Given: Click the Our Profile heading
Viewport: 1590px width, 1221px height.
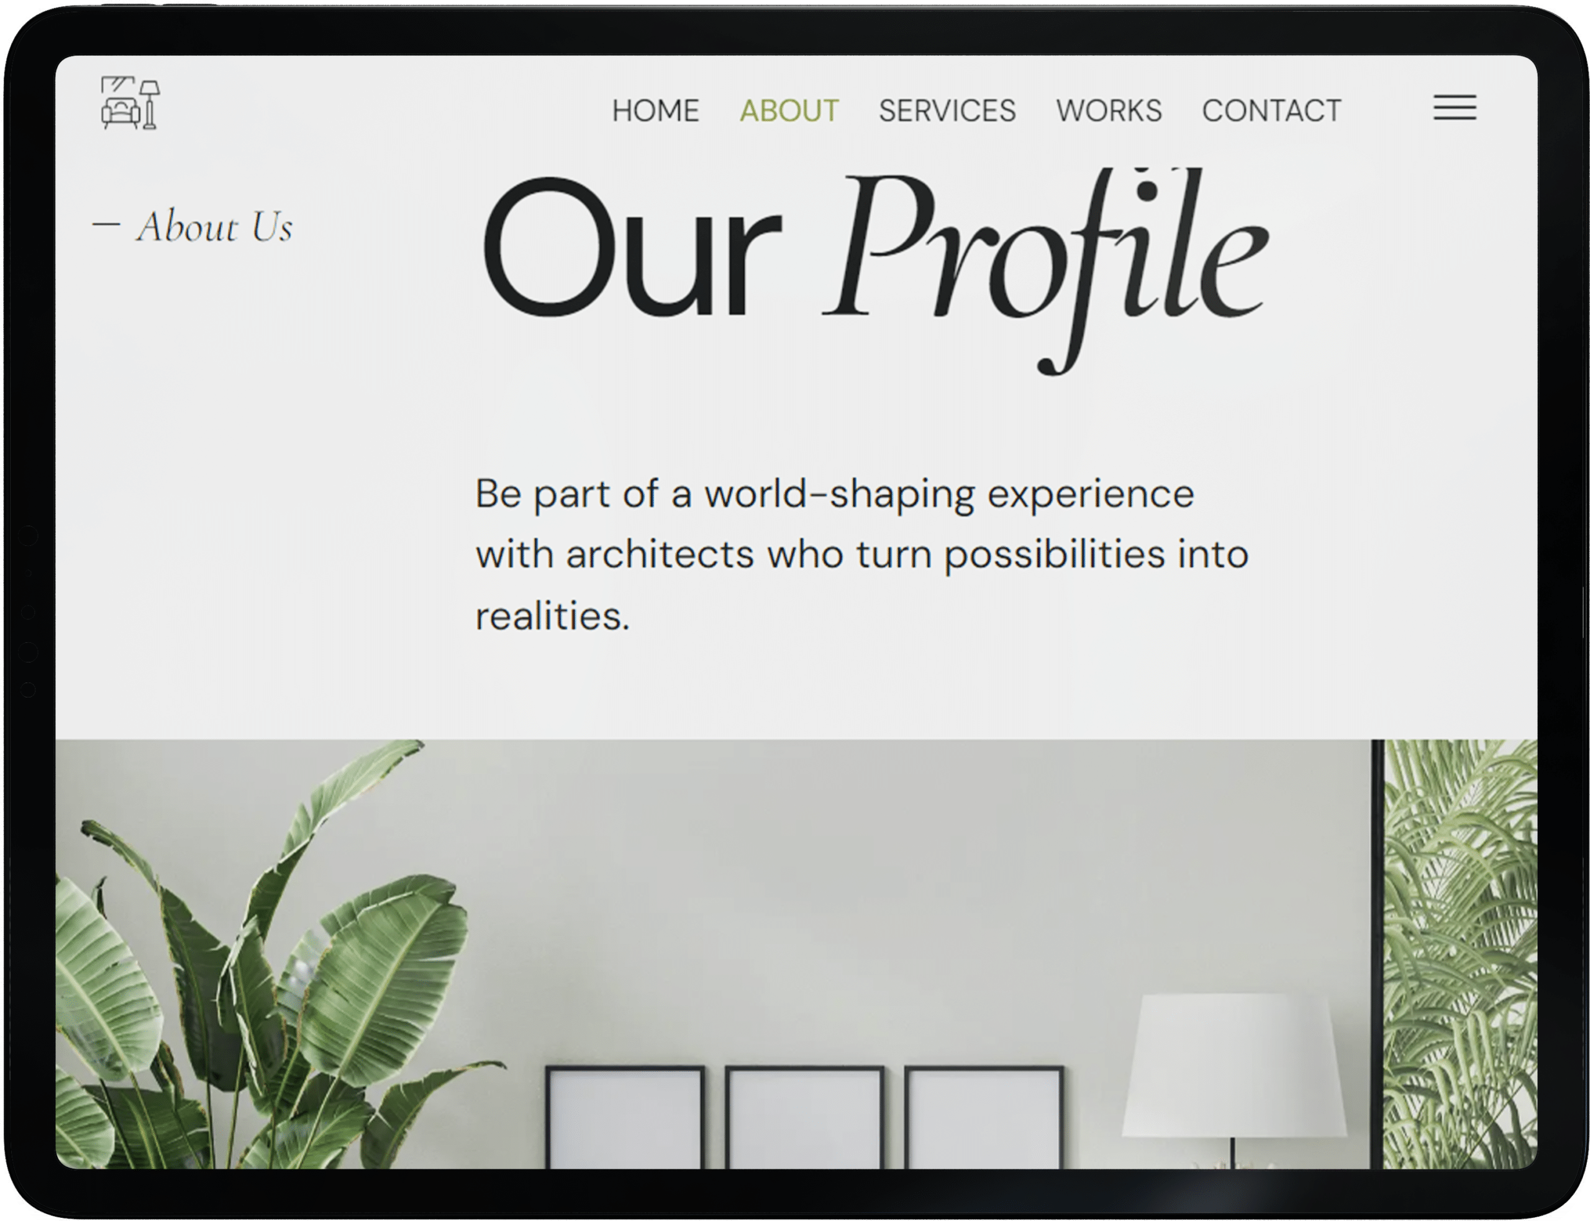Looking at the screenshot, I should pos(876,269).
